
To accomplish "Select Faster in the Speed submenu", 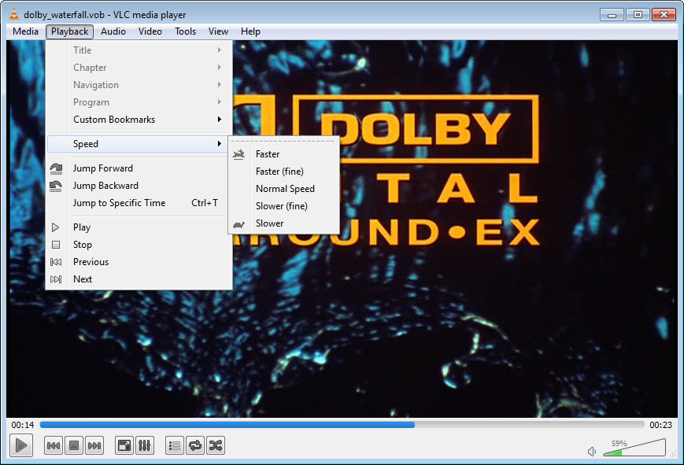I will pyautogui.click(x=283, y=154).
